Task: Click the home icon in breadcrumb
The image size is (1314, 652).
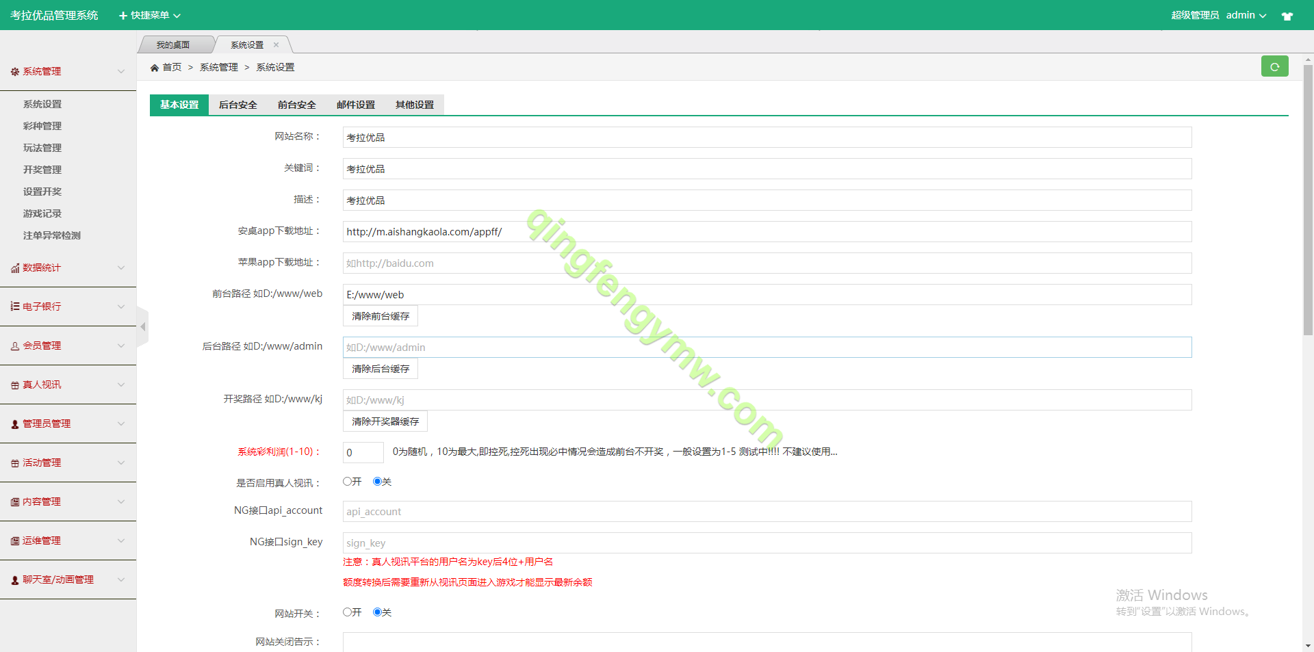Action: [x=155, y=68]
